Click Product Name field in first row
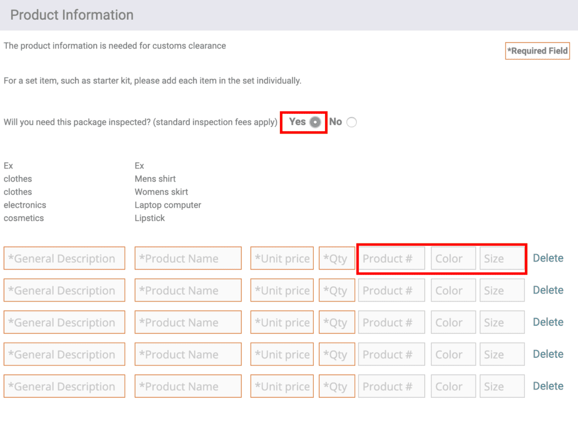The width and height of the screenshot is (578, 421). [x=188, y=258]
